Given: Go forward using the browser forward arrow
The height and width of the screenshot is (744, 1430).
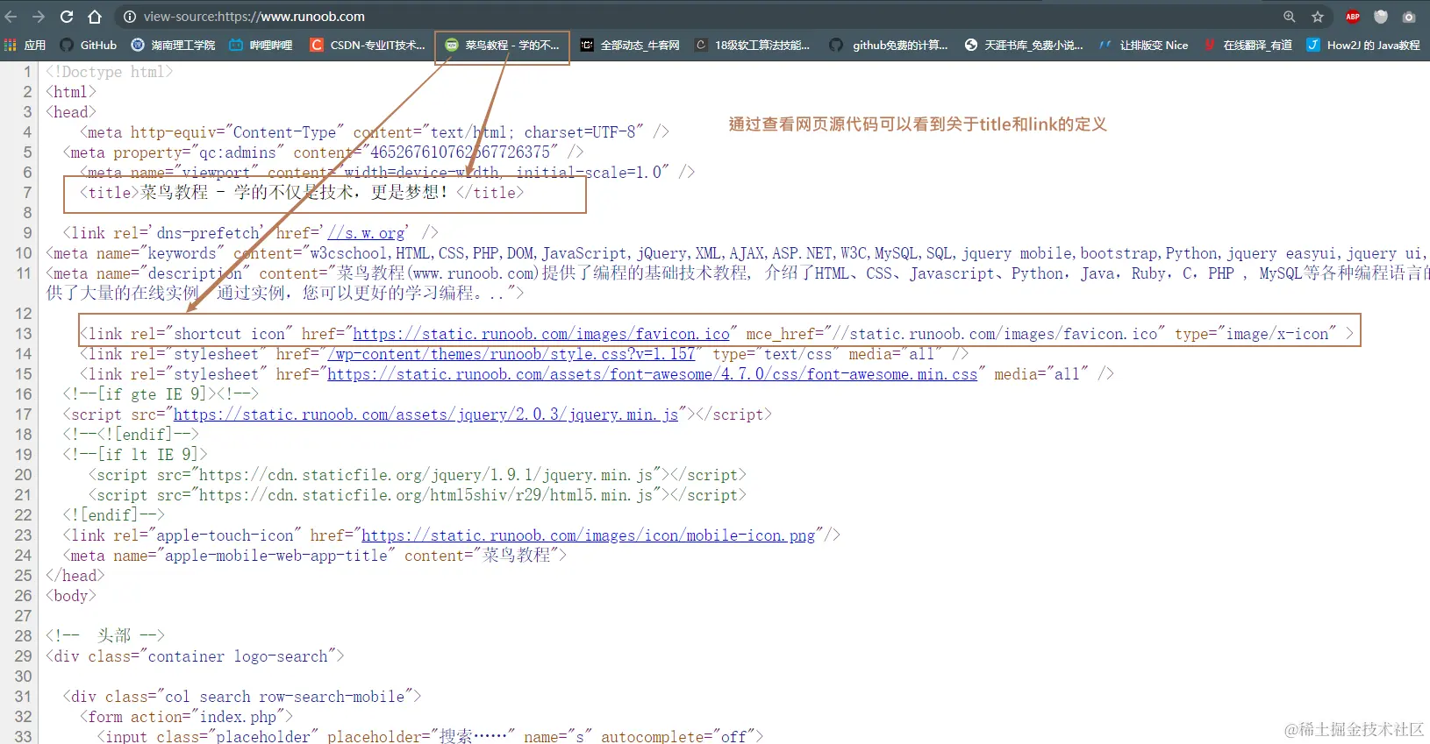Looking at the screenshot, I should [39, 17].
